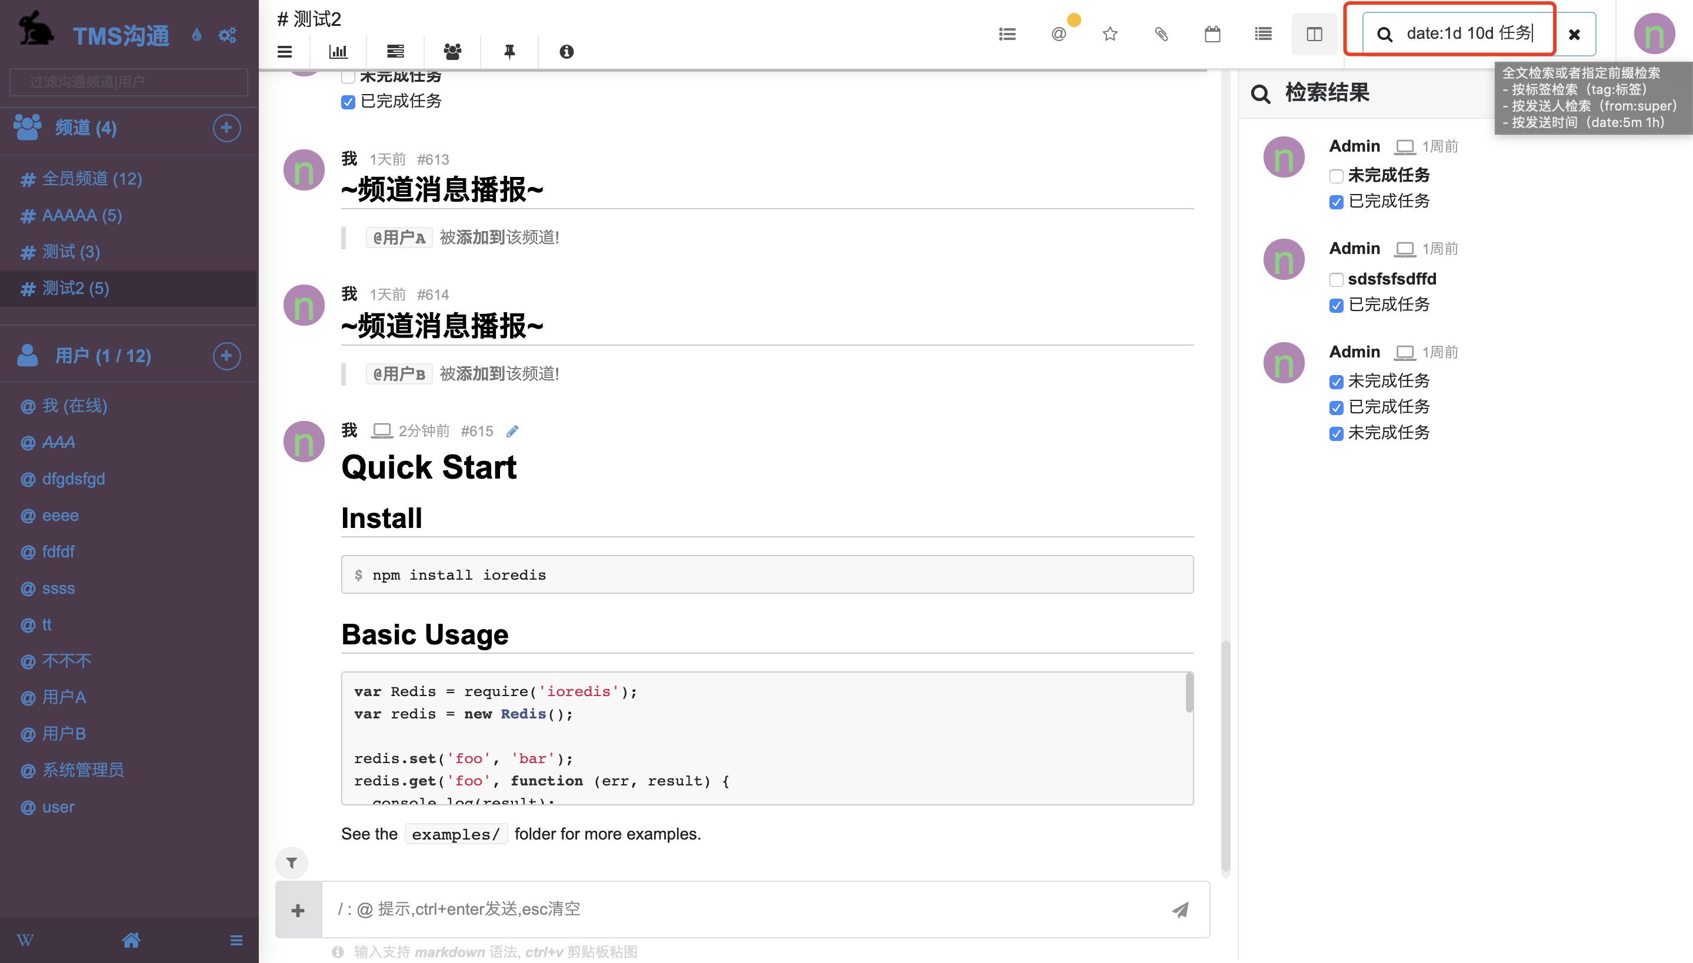Screen dimensions: 1693x963
Task: Toggle 已完成任务 checkbox under sdsfsfsdffd
Action: (1336, 305)
